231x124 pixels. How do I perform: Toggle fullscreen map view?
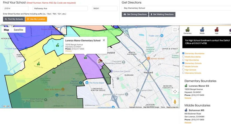pos(175,30)
